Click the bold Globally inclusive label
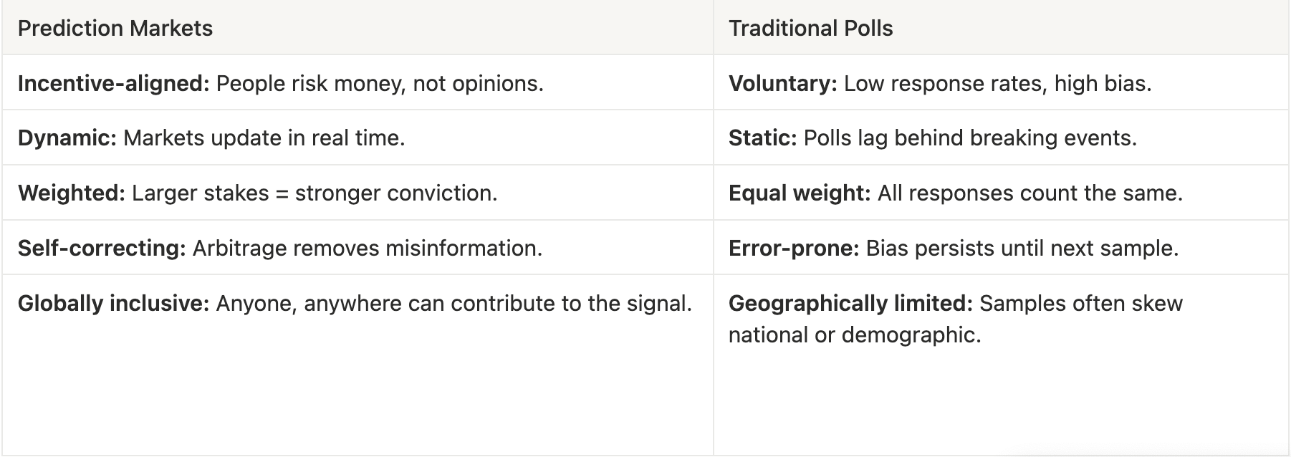The height and width of the screenshot is (457, 1291). pos(113,304)
